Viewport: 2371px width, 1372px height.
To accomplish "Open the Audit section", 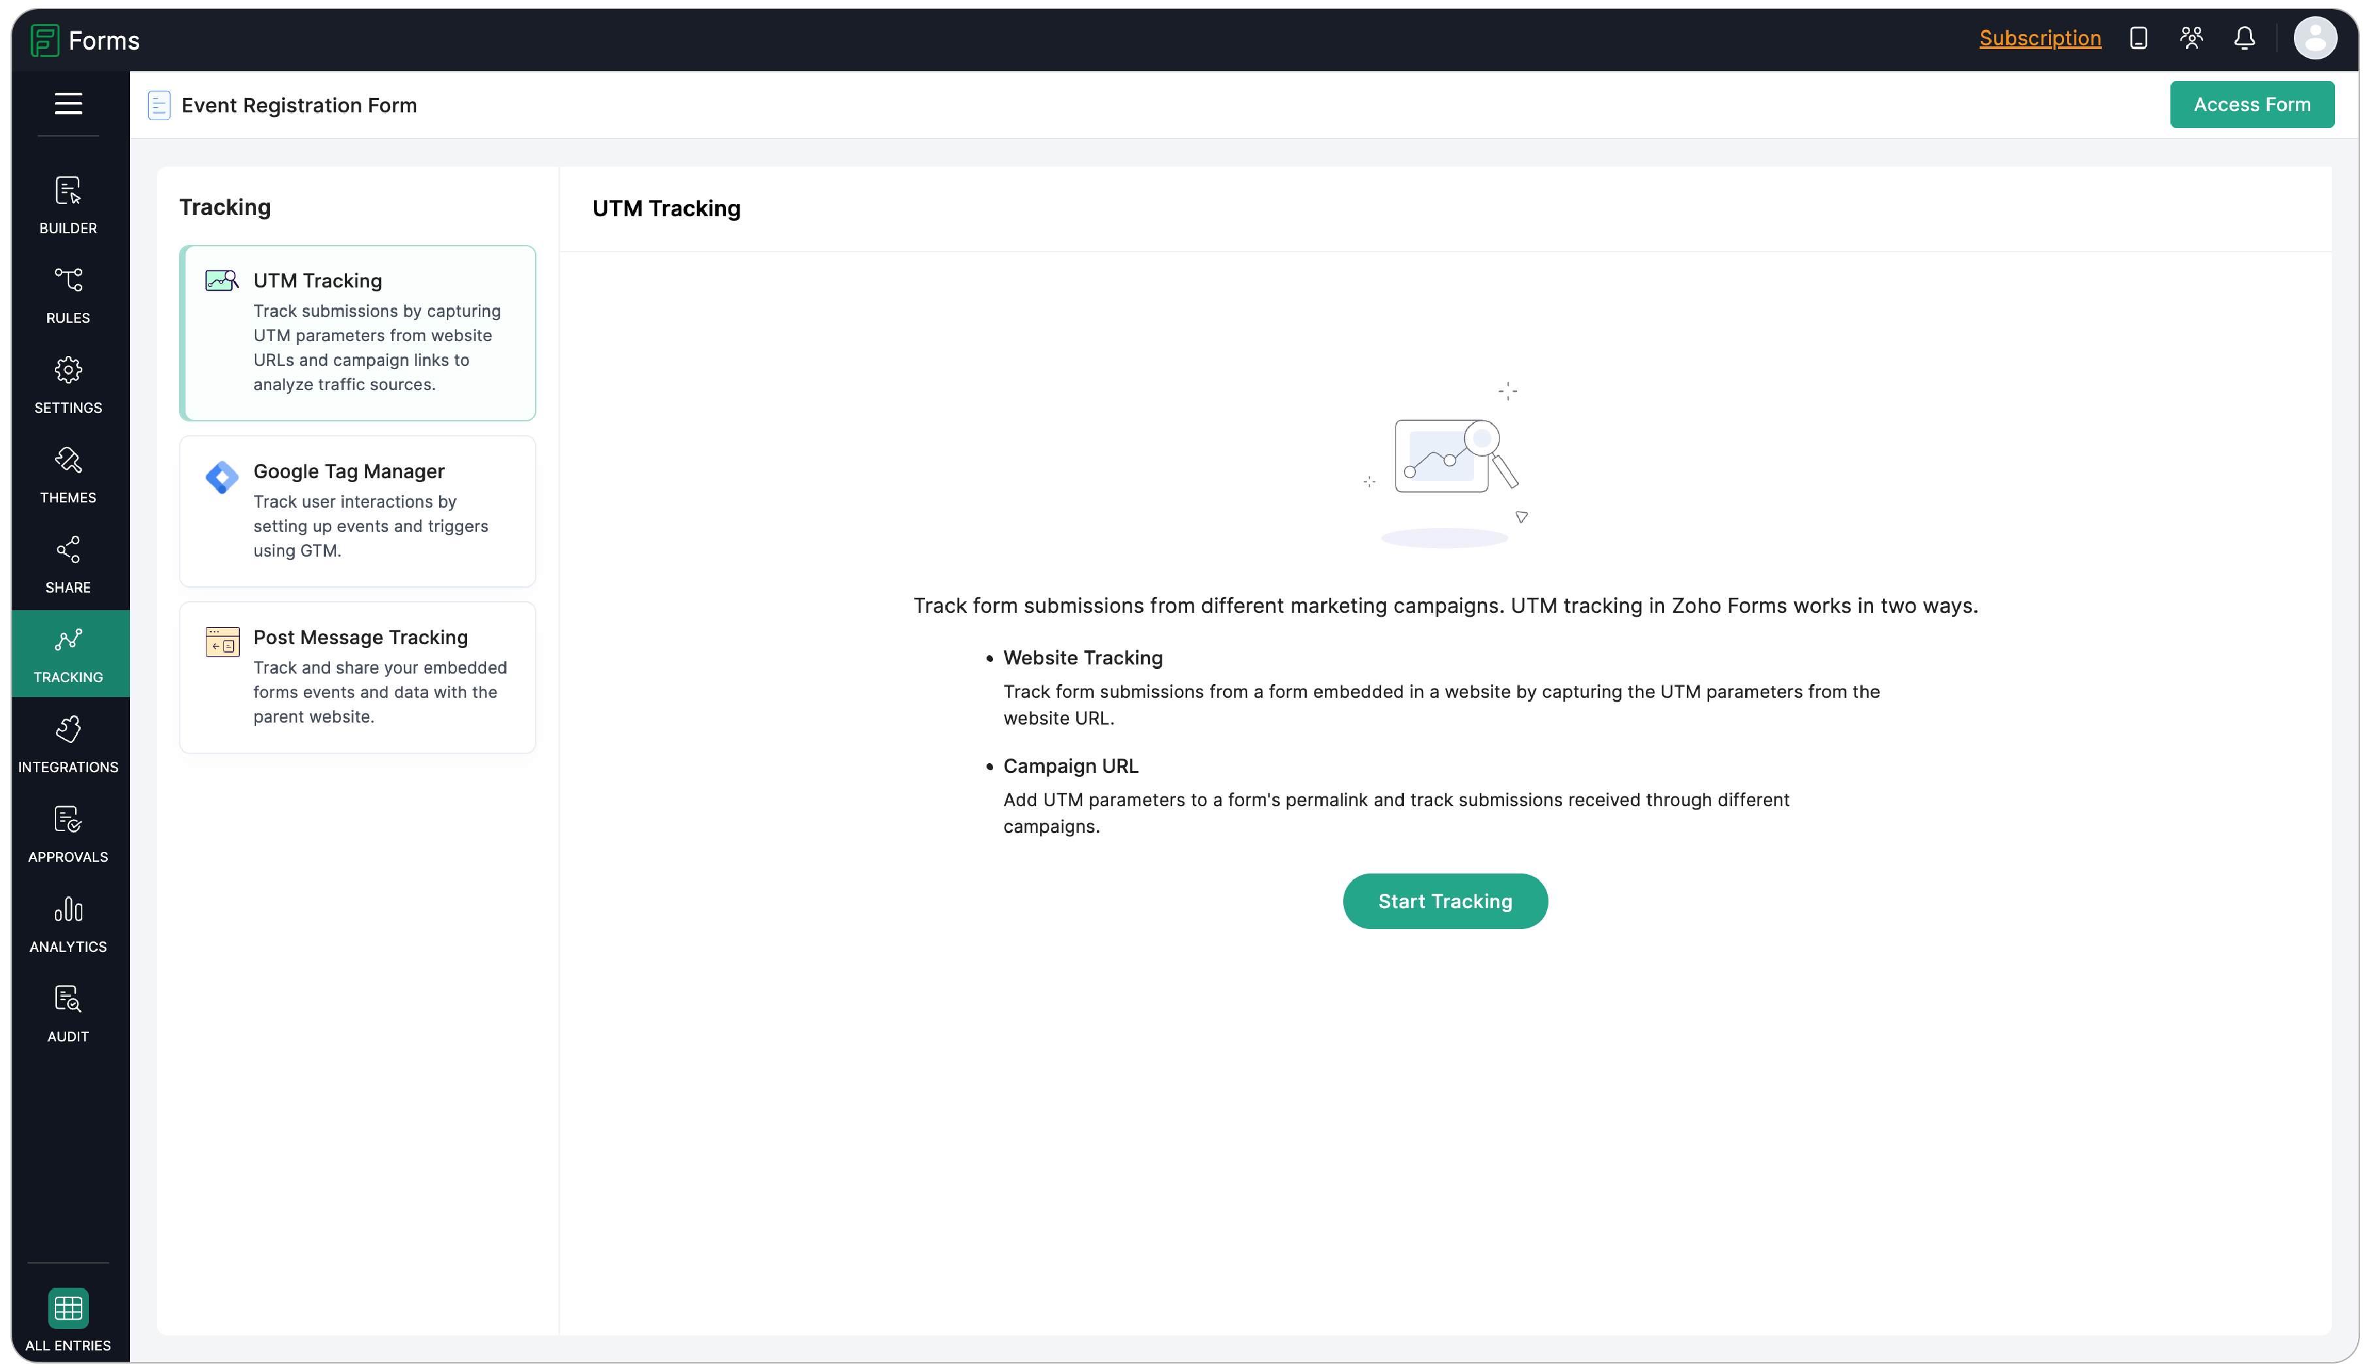I will pyautogui.click(x=68, y=1015).
